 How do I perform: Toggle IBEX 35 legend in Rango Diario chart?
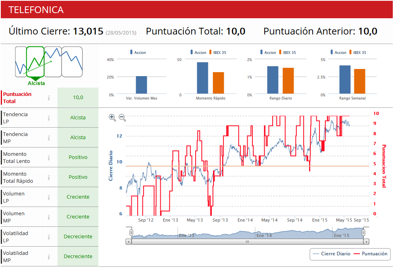(287, 52)
